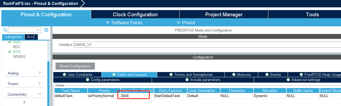341x106 pixels.
Task: Open the Pinout dropdown menu
Action: [x=186, y=23]
